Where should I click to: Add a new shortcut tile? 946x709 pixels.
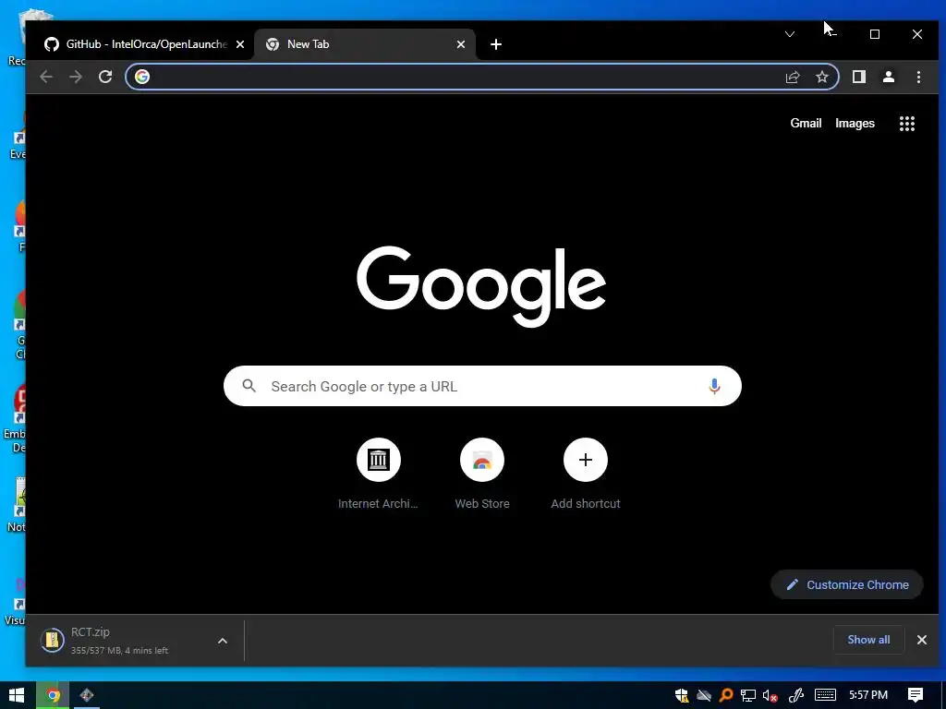click(585, 474)
